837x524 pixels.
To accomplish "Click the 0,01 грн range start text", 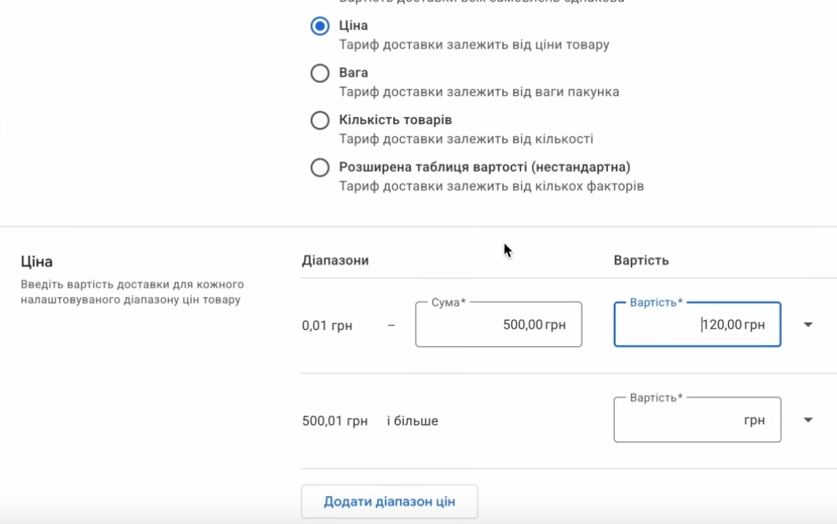I will [x=327, y=326].
